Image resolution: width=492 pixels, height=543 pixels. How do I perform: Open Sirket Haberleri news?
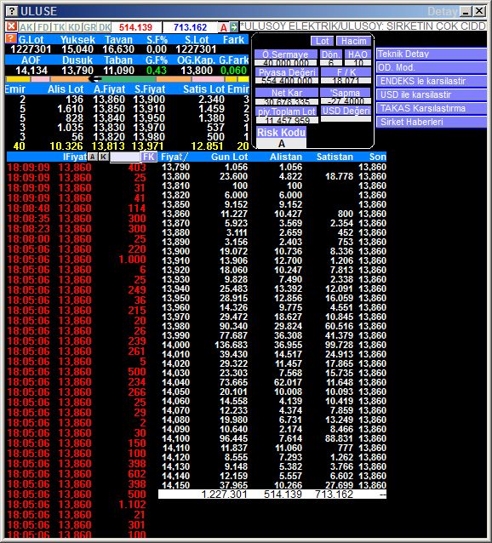coord(431,122)
